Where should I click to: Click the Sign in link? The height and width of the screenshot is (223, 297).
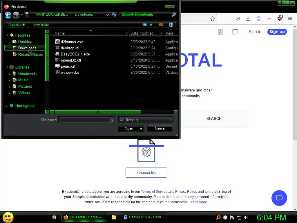(255, 32)
